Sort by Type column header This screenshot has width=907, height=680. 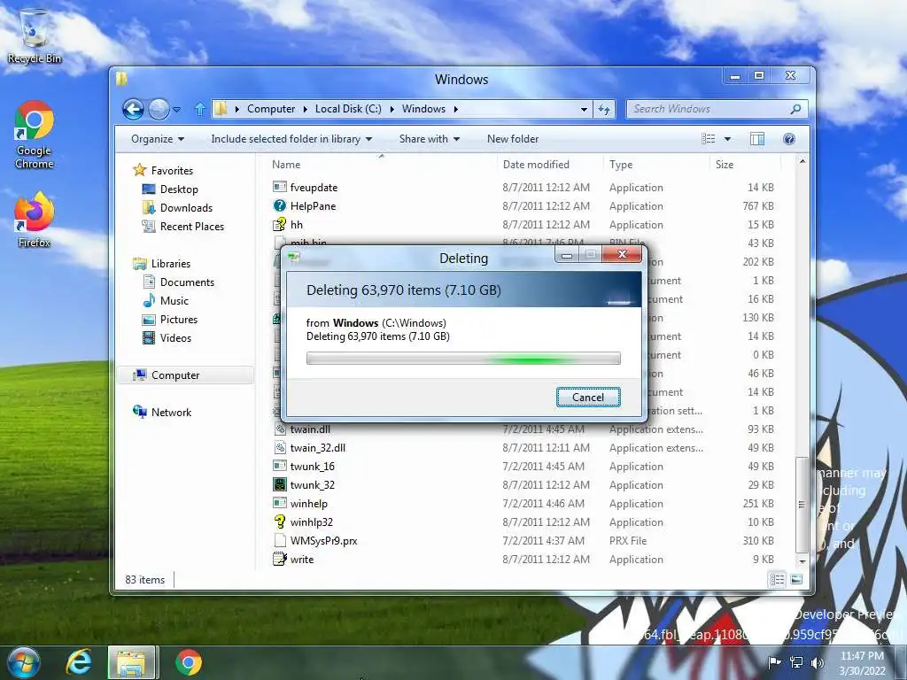[x=656, y=164]
